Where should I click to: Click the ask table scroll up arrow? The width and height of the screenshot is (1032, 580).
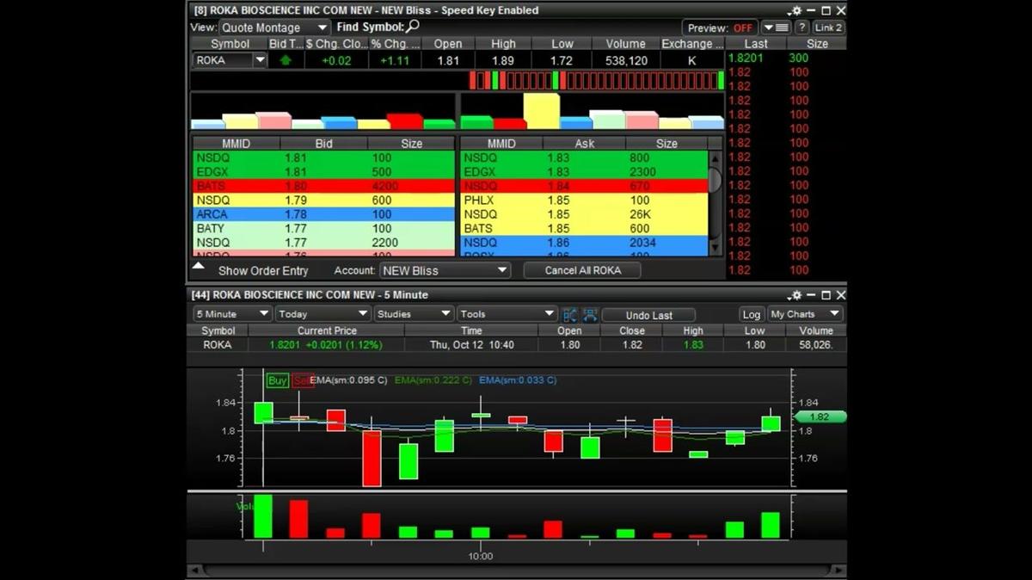coord(715,158)
